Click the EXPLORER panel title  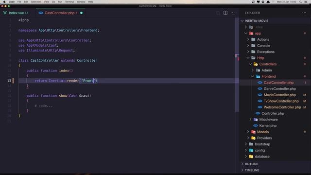pos(252,13)
